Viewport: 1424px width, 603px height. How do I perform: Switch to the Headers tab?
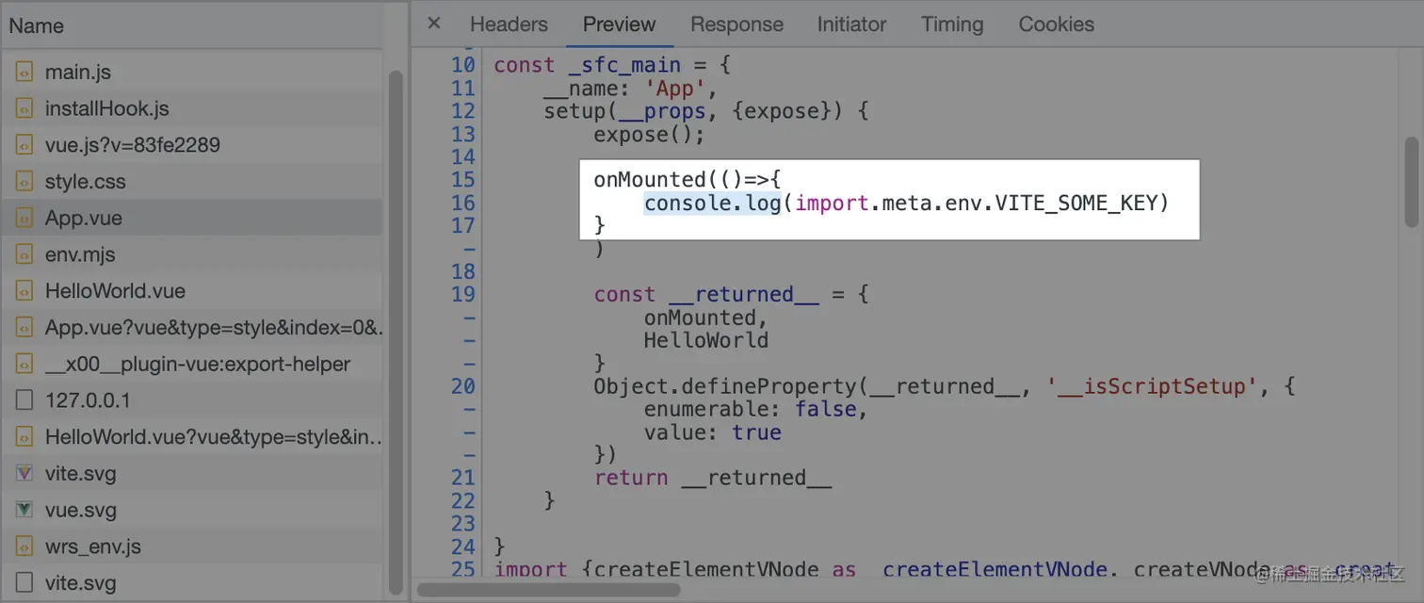click(509, 24)
